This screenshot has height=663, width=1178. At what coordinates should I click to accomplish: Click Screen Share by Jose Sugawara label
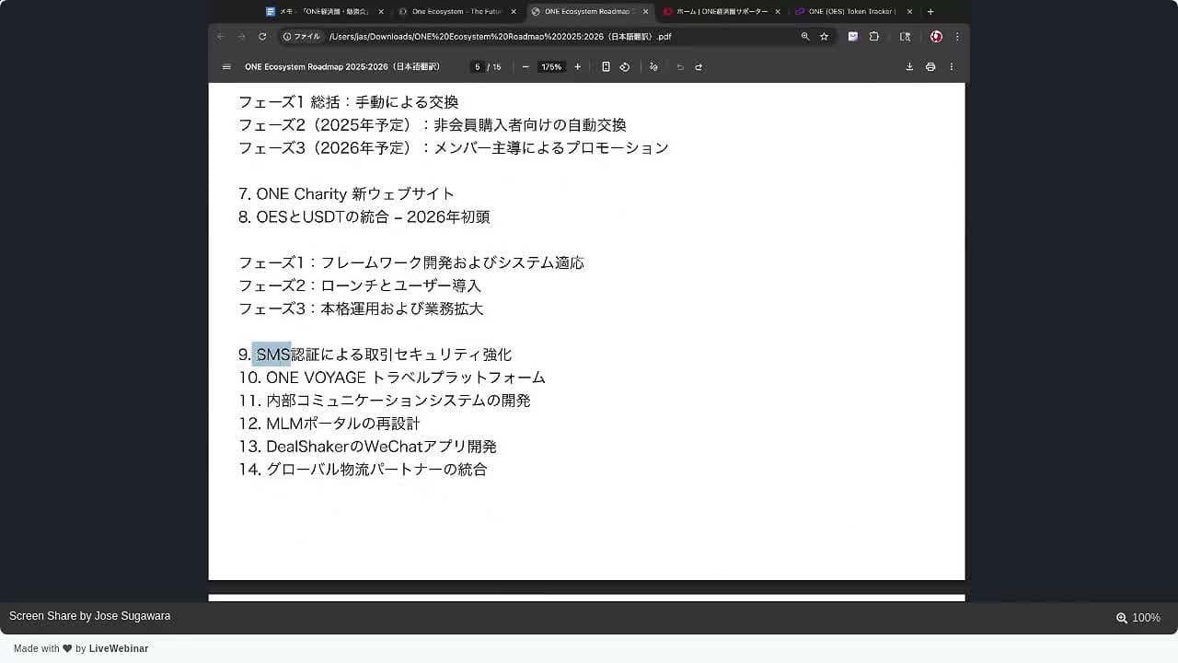(x=90, y=616)
